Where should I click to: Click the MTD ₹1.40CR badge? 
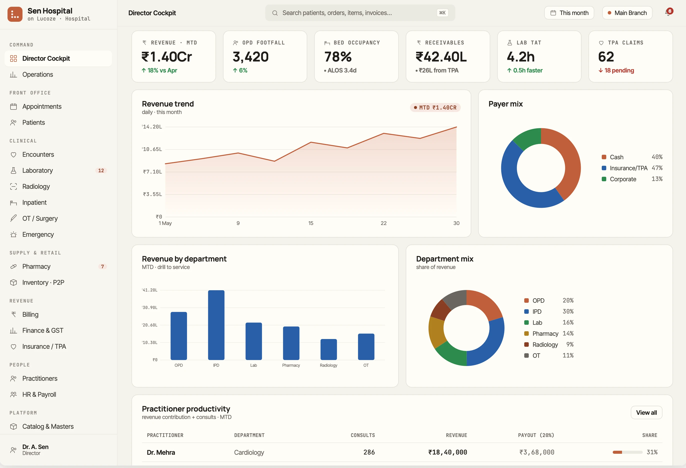(435, 107)
